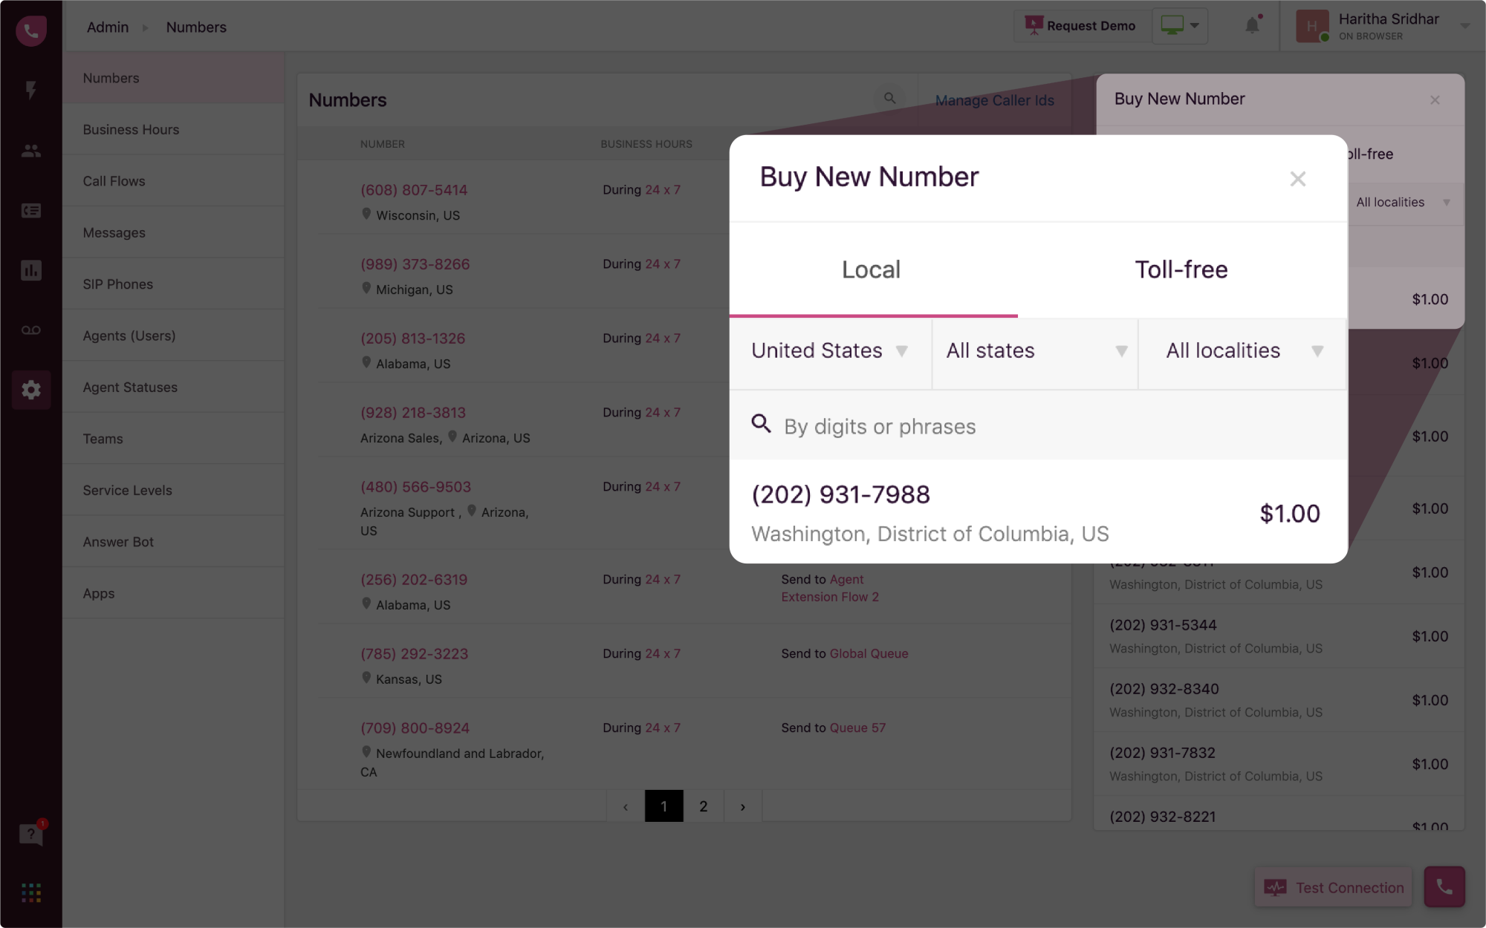Click the Test Connection button
Viewport: 1486px width, 928px height.
[x=1334, y=887]
